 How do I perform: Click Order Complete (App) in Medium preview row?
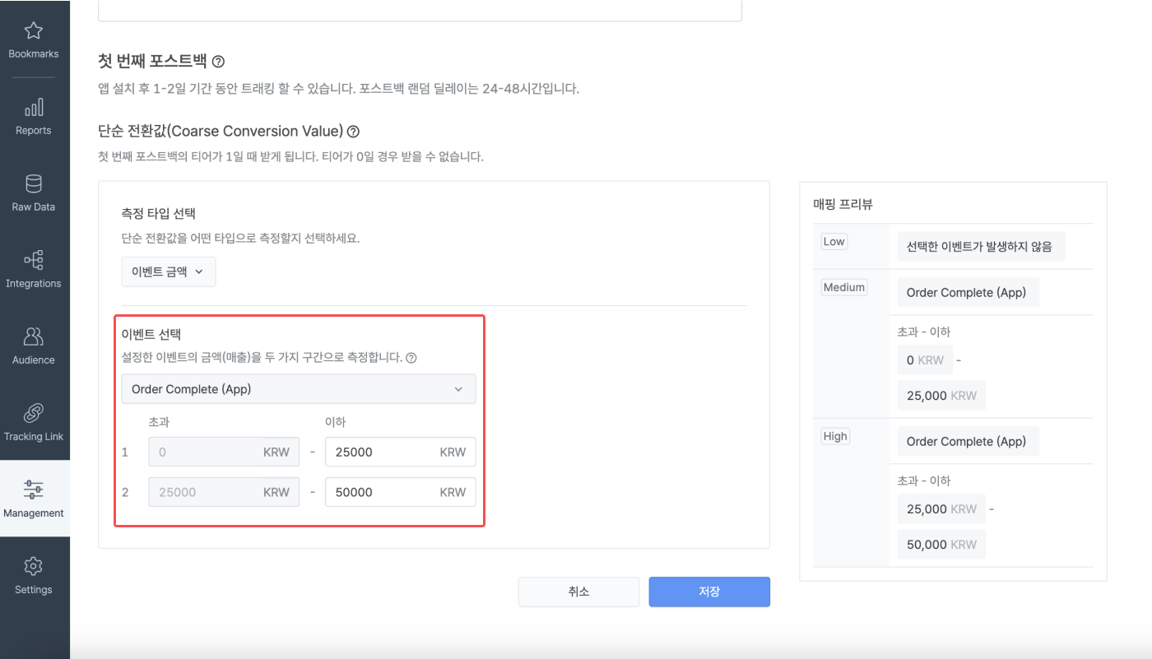pyautogui.click(x=967, y=292)
